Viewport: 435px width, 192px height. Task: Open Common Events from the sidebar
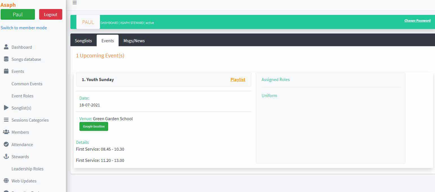tap(27, 84)
